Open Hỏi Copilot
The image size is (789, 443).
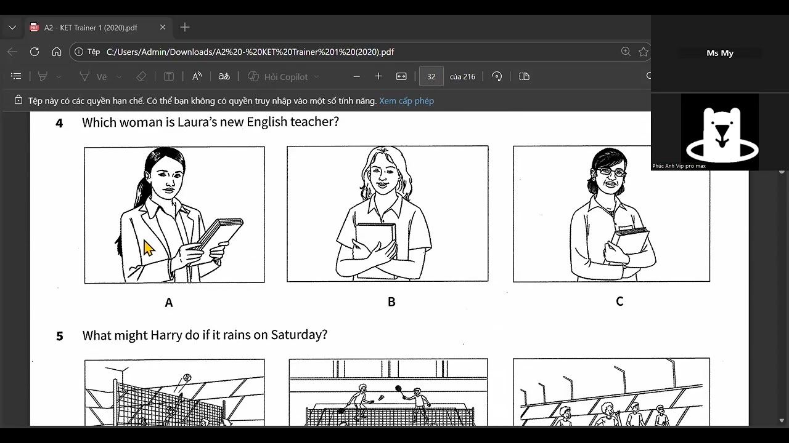coord(278,76)
